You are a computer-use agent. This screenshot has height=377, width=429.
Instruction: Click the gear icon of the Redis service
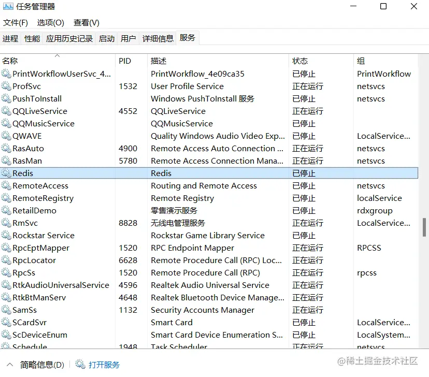click(6, 173)
